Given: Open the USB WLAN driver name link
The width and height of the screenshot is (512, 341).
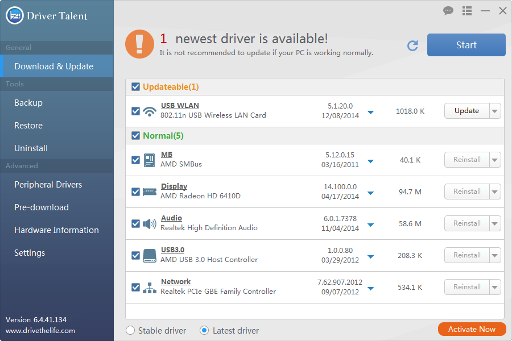Looking at the screenshot, I should [180, 106].
